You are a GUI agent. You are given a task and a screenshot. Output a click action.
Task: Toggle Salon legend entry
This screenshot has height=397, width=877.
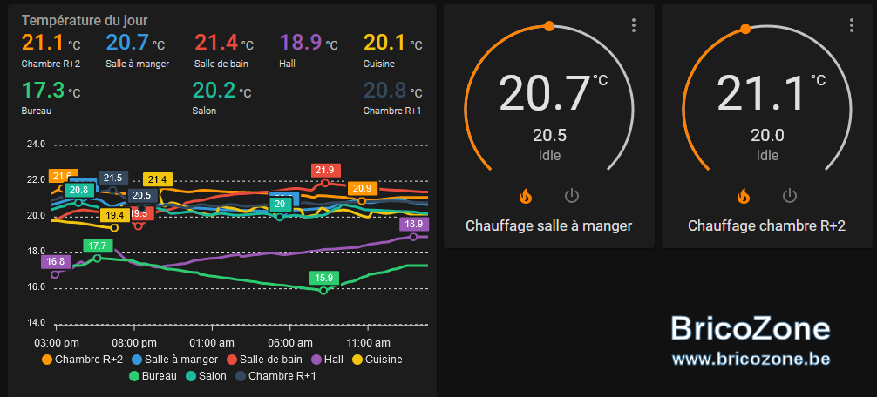pyautogui.click(x=206, y=376)
